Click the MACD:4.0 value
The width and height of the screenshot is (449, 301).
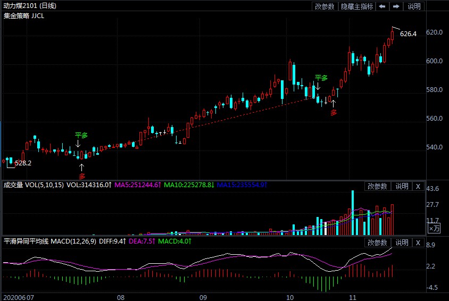coord(174,241)
